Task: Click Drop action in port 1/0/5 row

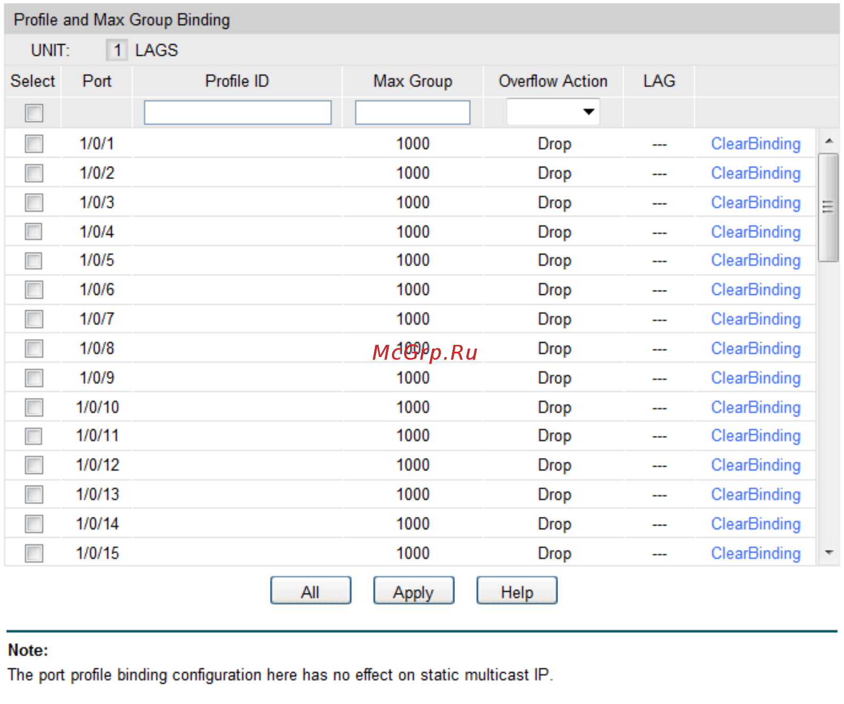Action: coord(554,261)
